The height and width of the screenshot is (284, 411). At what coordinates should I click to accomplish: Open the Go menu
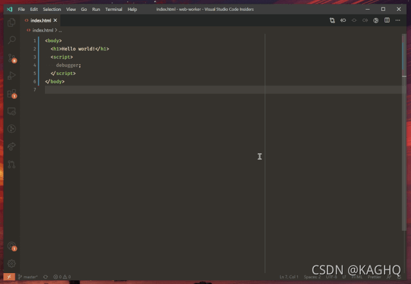(84, 10)
